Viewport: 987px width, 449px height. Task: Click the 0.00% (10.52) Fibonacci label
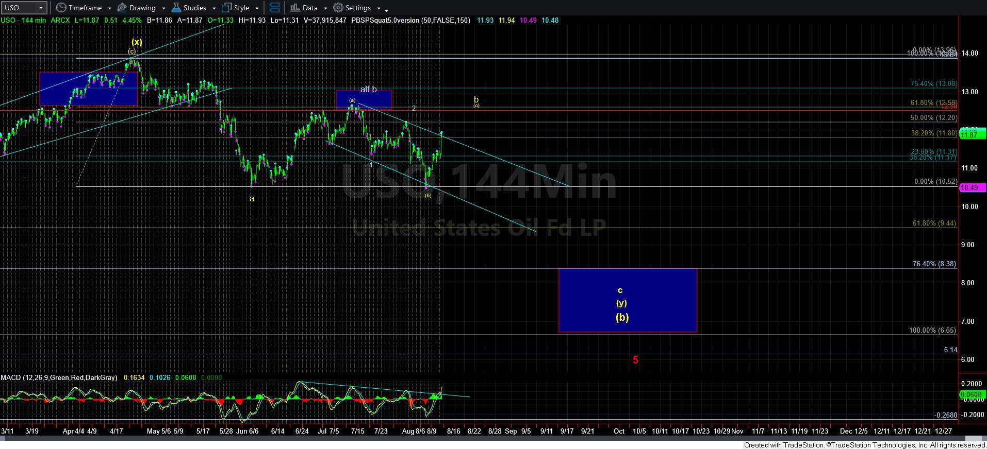point(935,181)
